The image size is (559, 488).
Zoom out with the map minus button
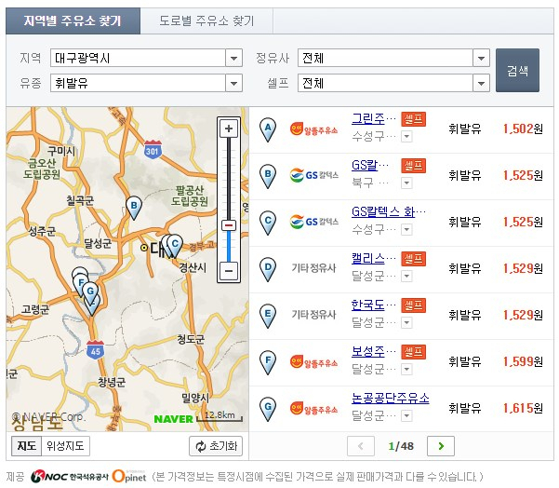coord(229,270)
